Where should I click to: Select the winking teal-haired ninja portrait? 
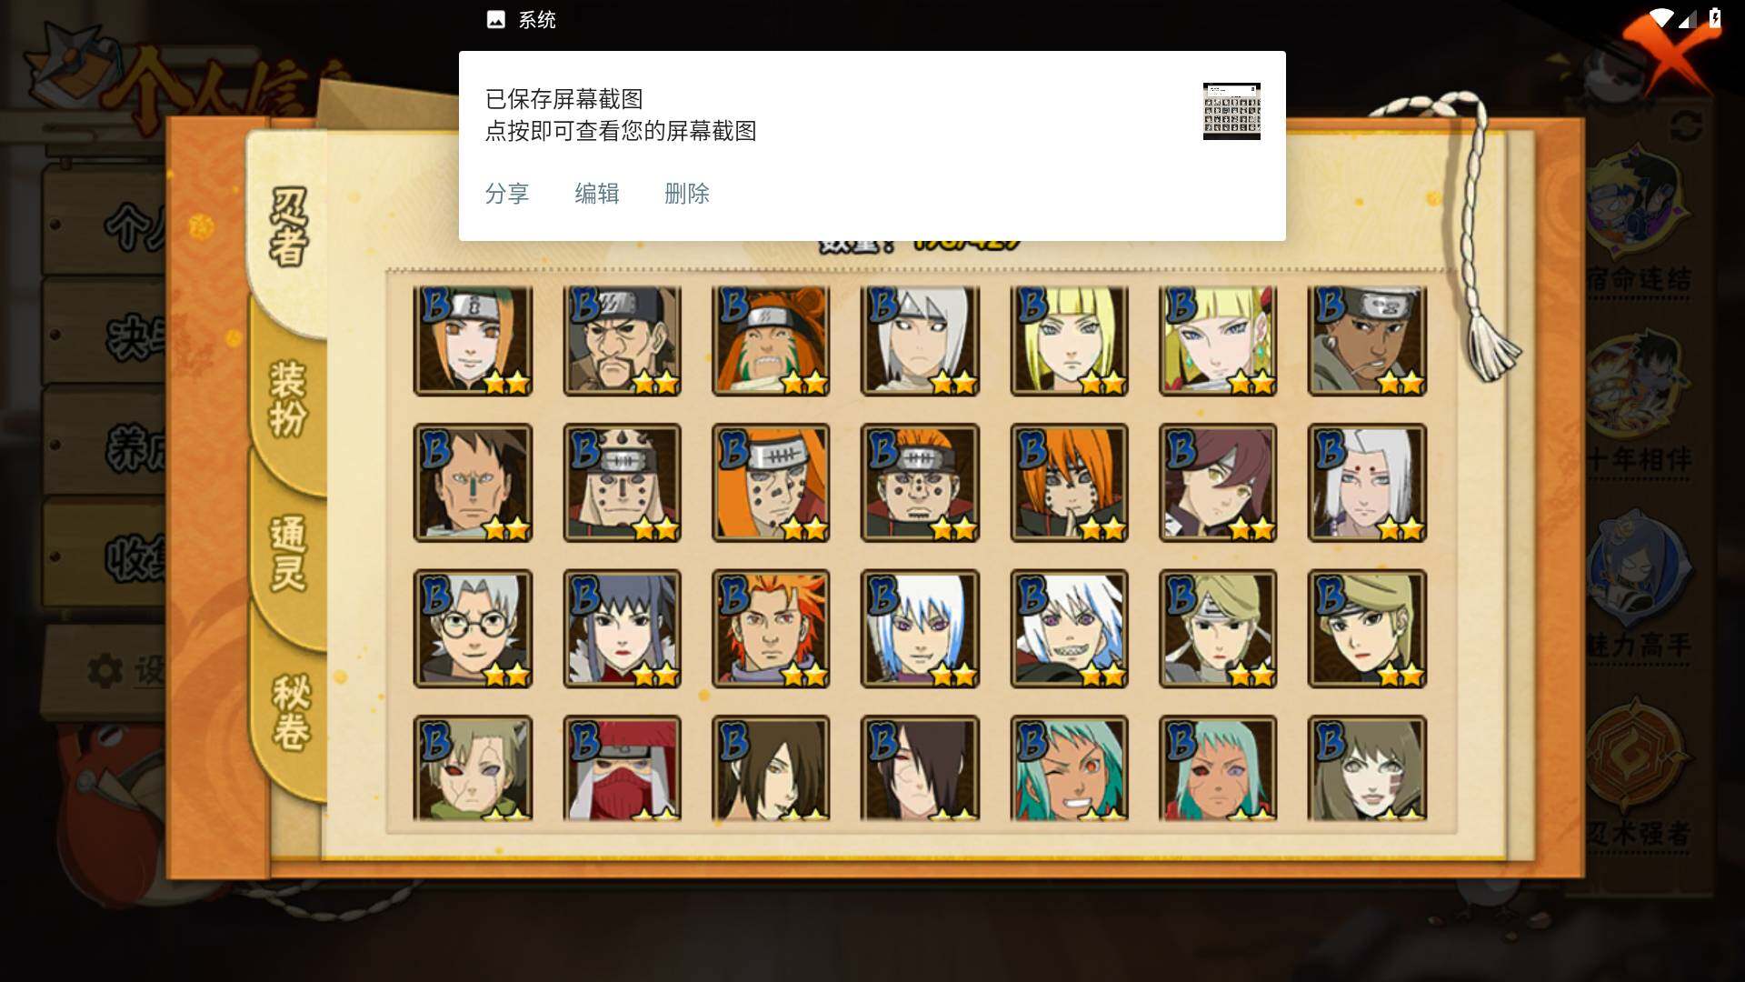coord(1069,768)
